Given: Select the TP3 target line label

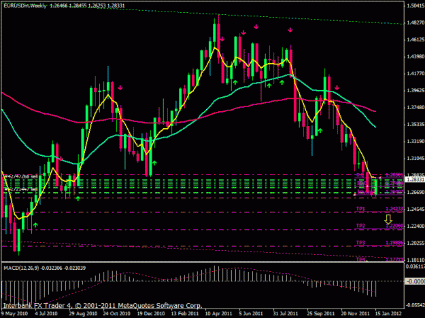Looking at the screenshot, I should 360,243.
